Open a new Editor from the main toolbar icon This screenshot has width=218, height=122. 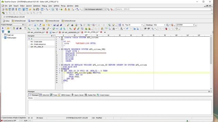(x=3, y=9)
